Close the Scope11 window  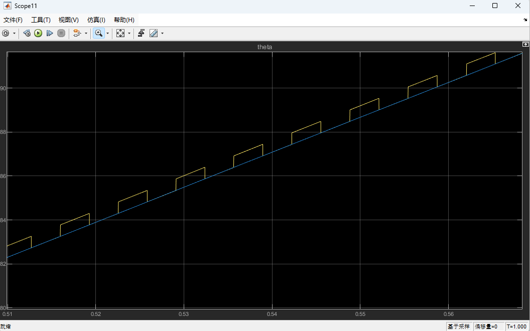point(518,6)
